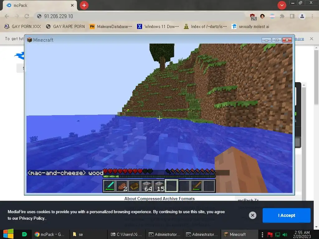Open the browser profile menu
The width and height of the screenshot is (319, 239).
(302, 16)
